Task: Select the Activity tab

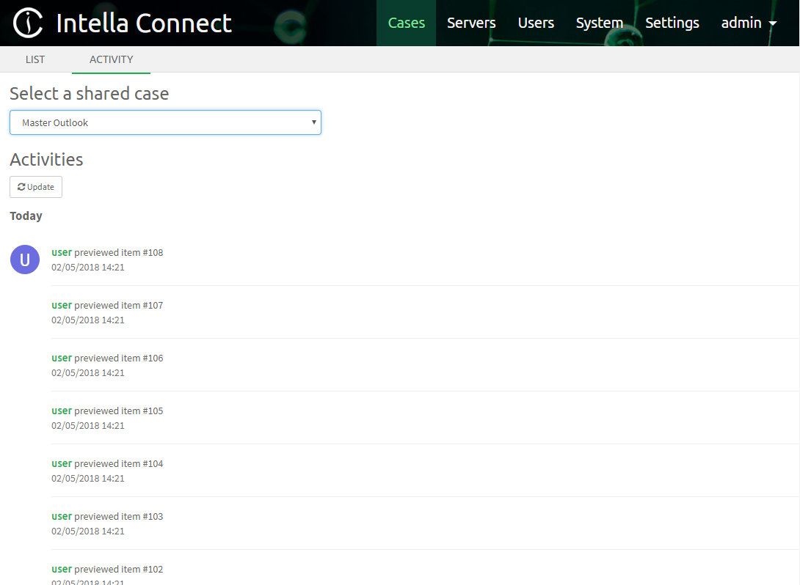Action: coord(111,59)
